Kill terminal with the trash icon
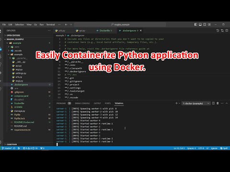Screen dimensions: 230x172 coord(218,103)
